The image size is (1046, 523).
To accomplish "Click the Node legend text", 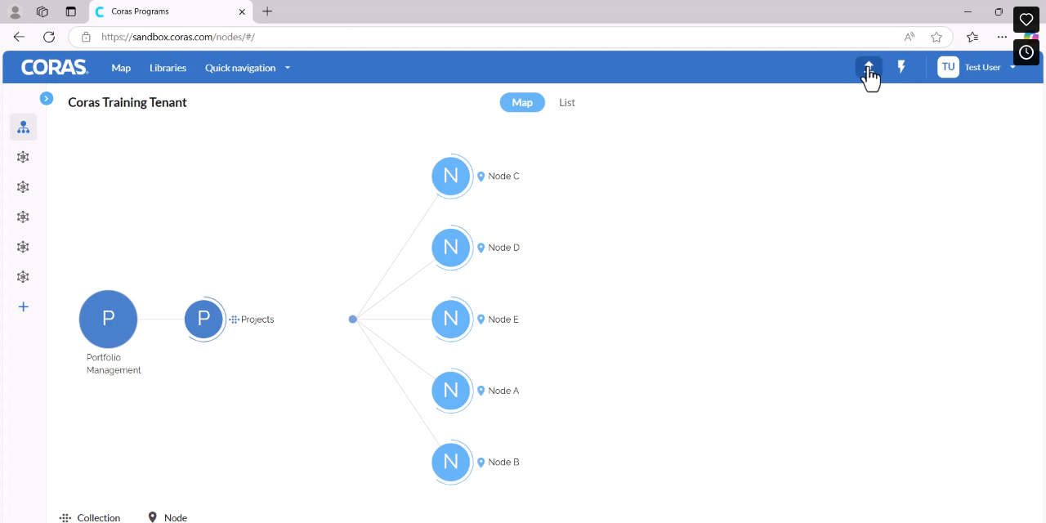I will click(x=176, y=517).
